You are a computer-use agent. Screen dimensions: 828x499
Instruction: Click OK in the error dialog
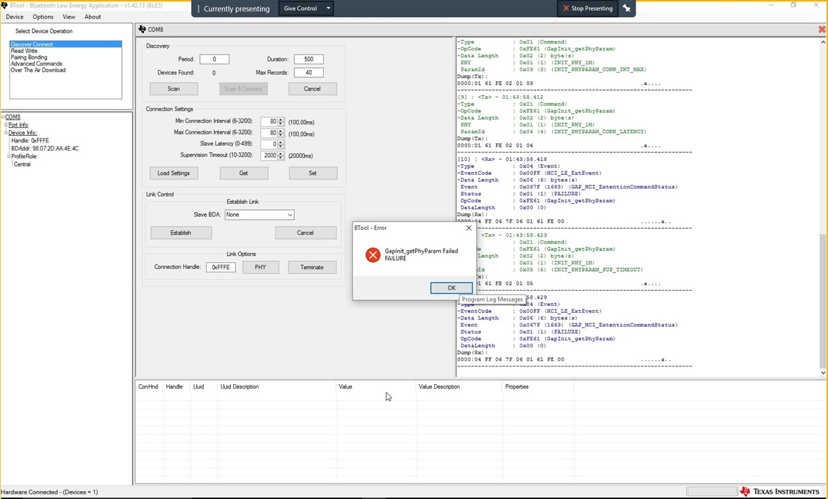pyautogui.click(x=451, y=288)
